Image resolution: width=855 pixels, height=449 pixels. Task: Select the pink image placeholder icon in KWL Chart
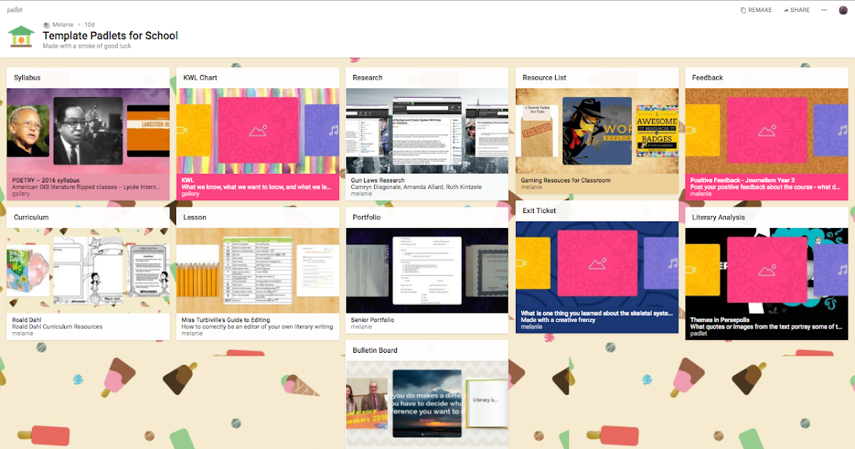258,130
